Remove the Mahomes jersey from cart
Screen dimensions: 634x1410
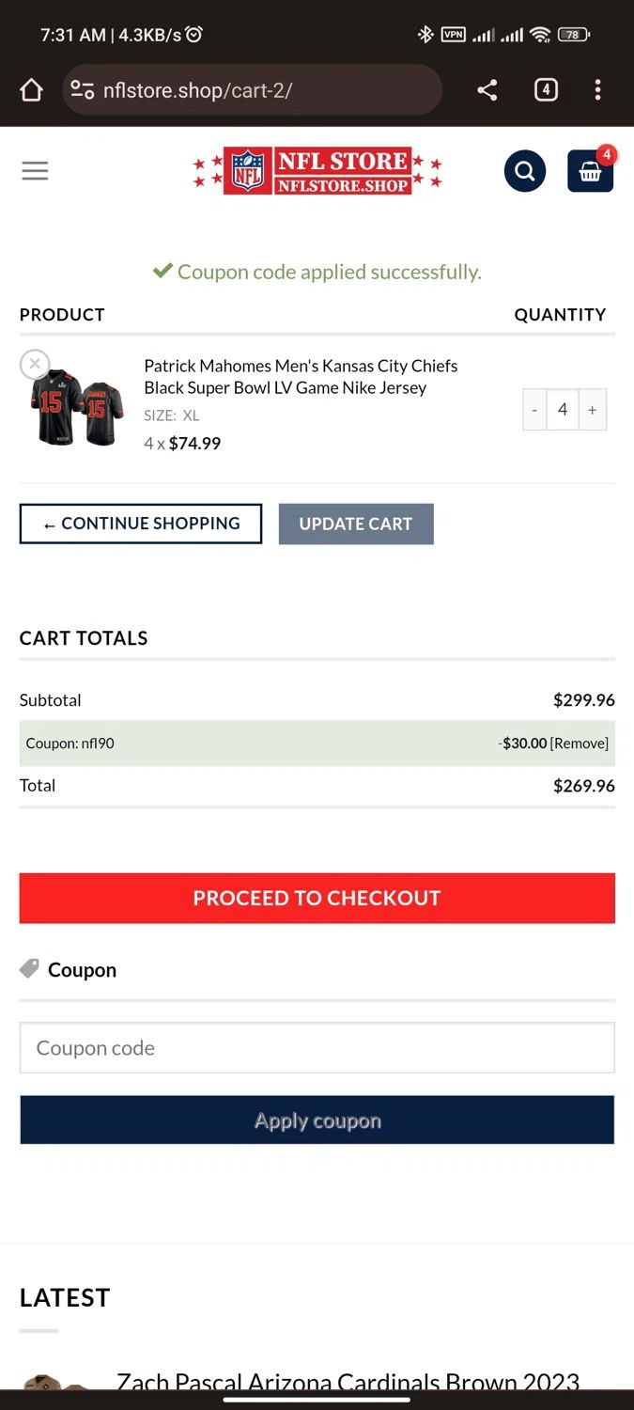pyautogui.click(x=35, y=364)
